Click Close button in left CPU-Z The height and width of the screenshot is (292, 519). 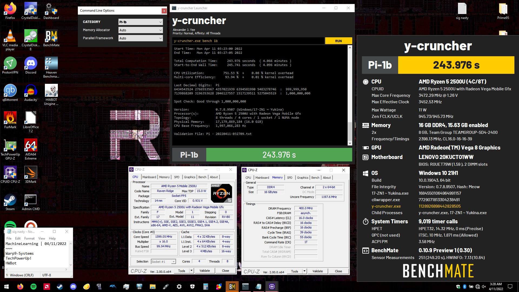(x=225, y=271)
